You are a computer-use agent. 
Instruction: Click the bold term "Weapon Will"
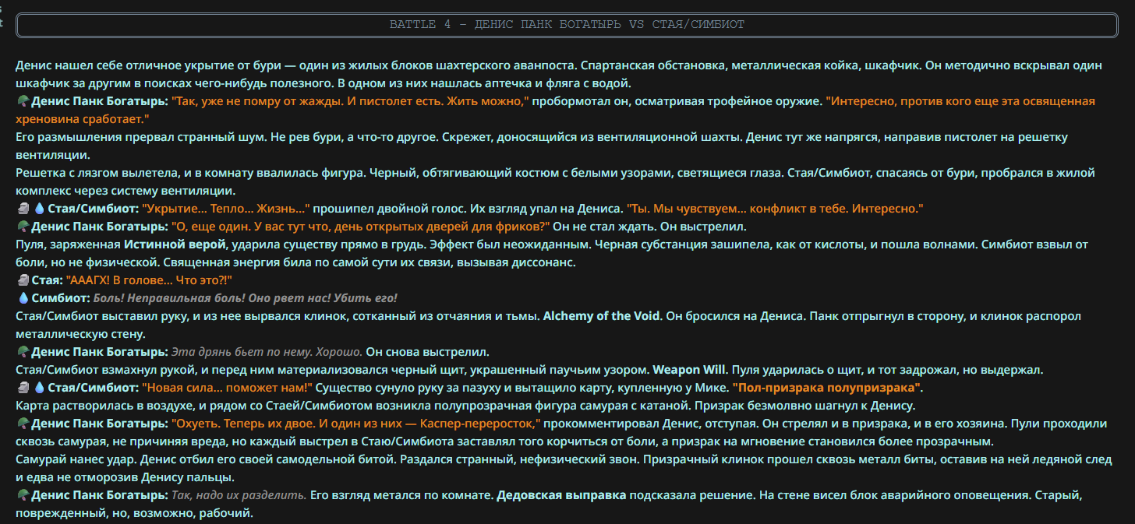(x=688, y=370)
